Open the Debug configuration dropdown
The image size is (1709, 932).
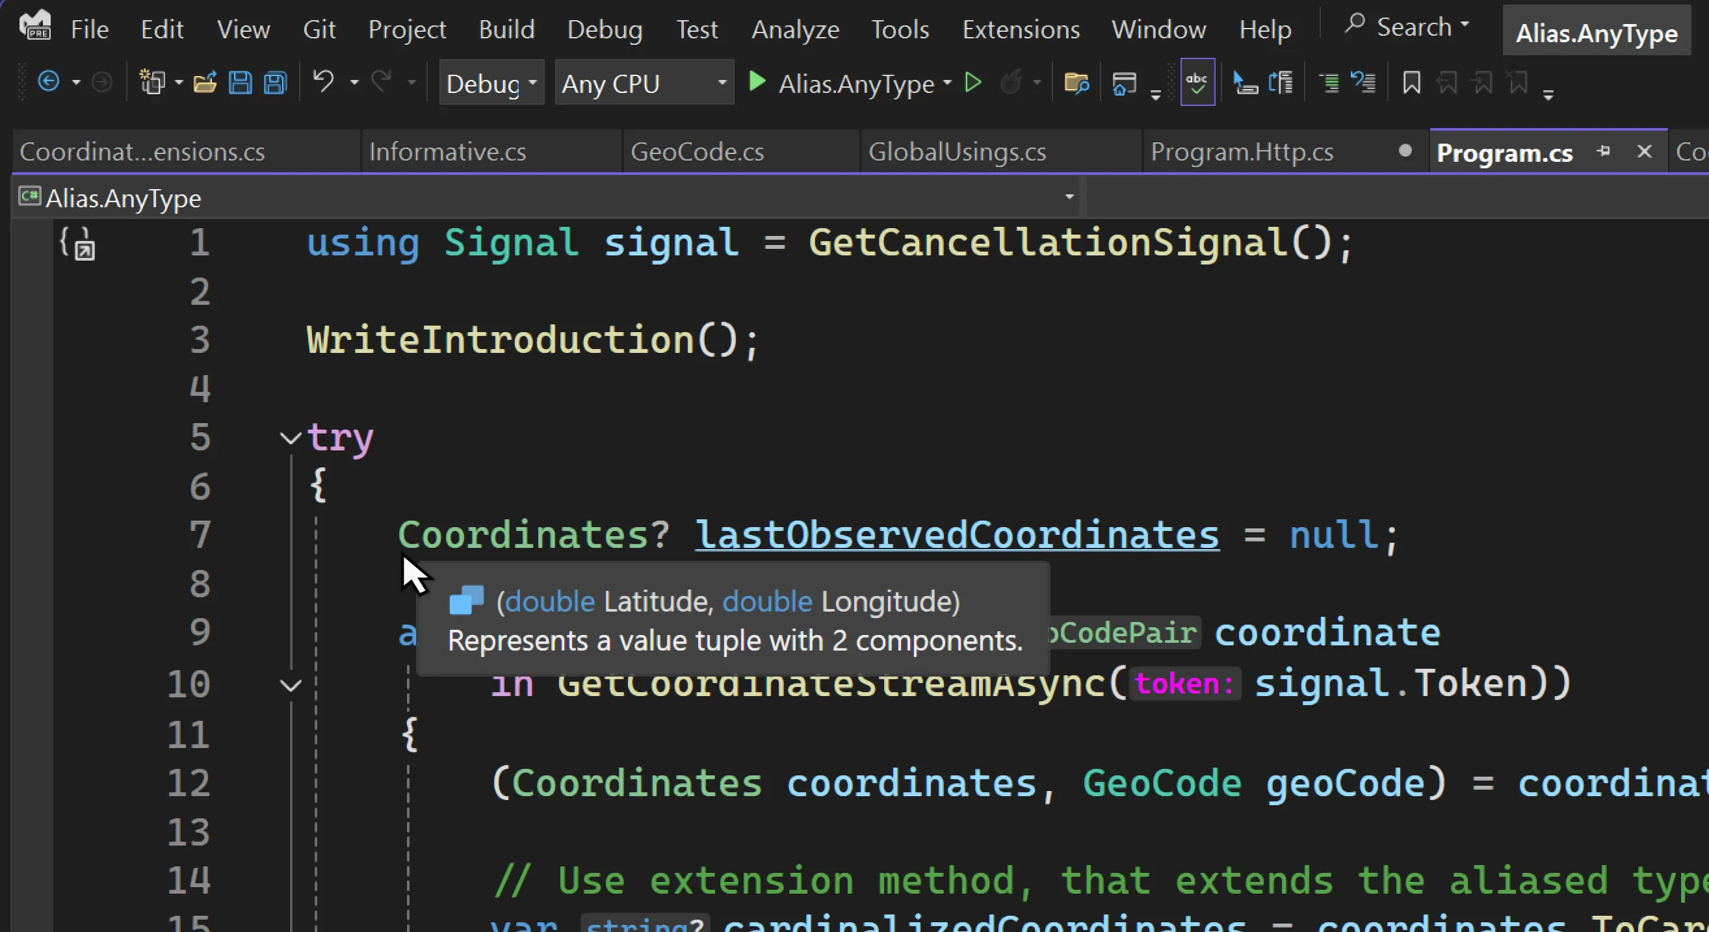click(x=491, y=83)
